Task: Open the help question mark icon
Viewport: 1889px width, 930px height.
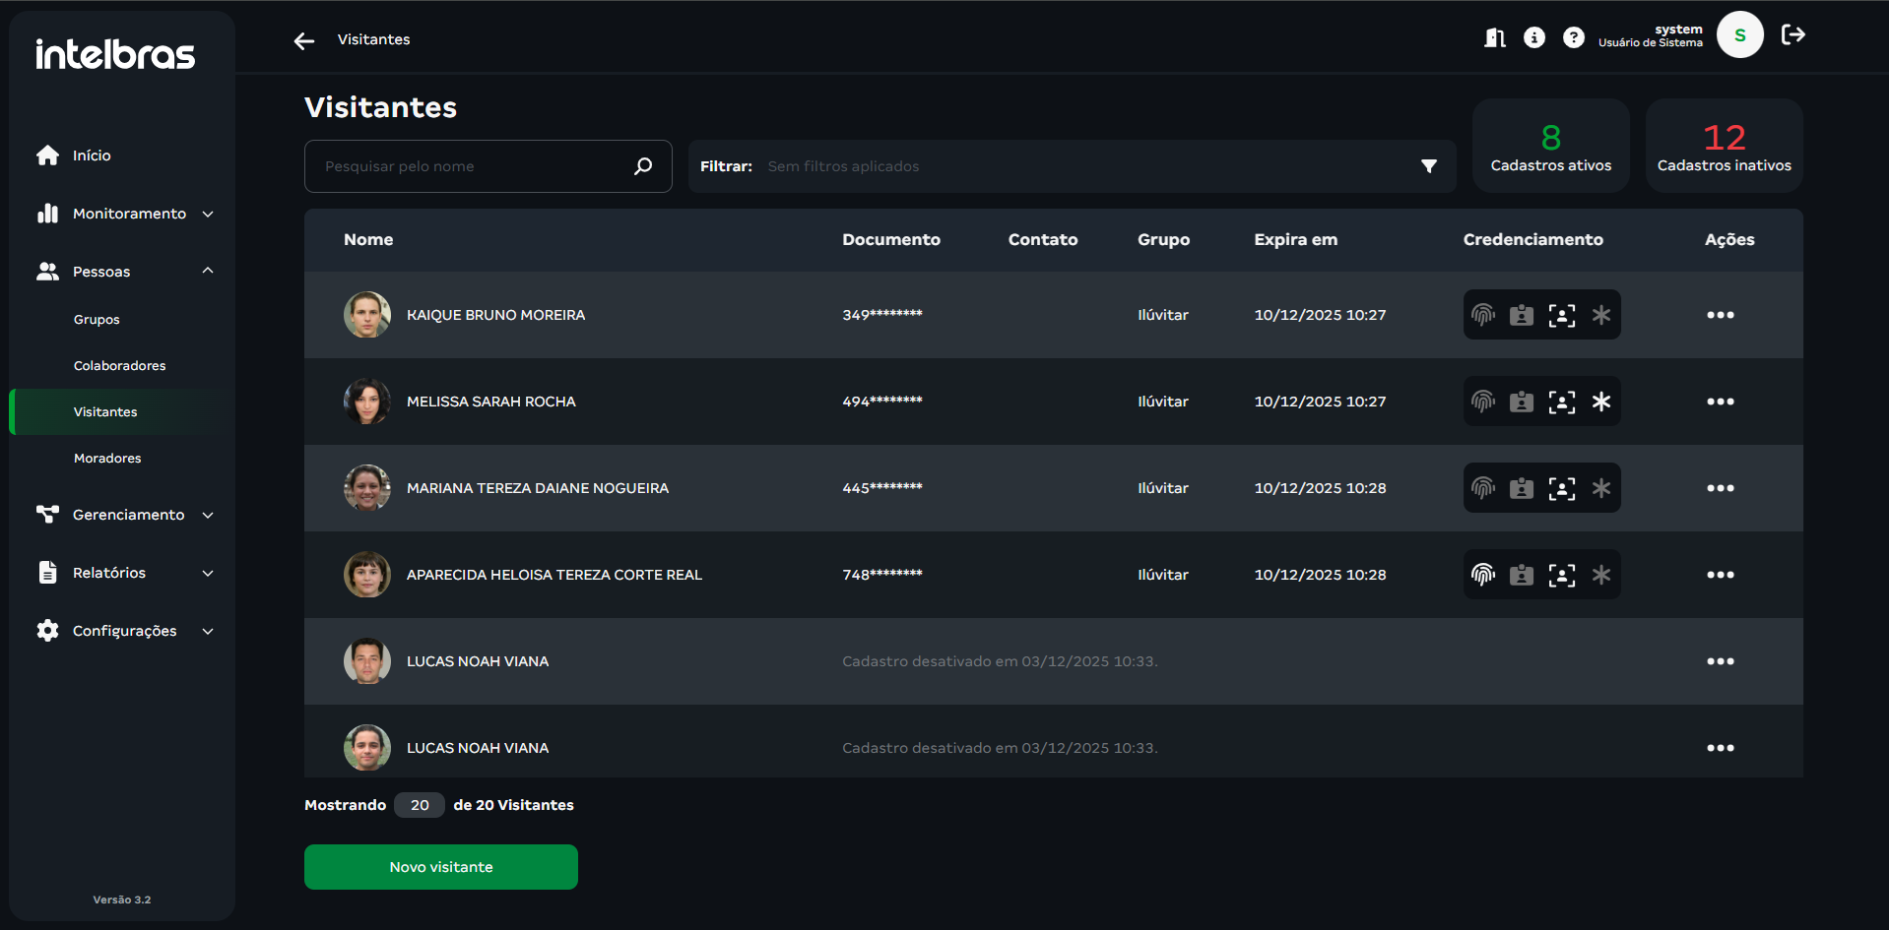Action: 1573,37
